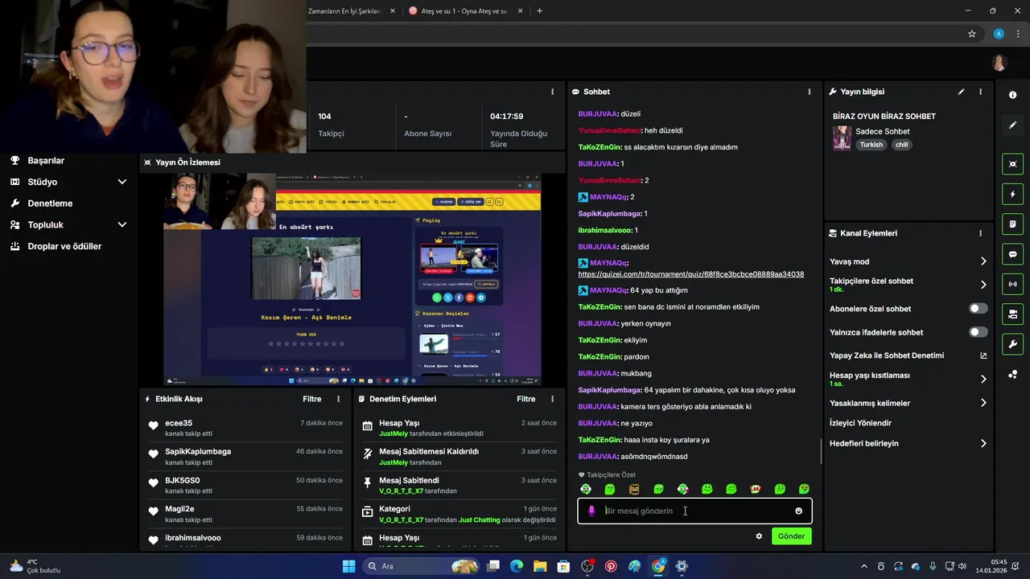Open Sohbet panel options menu

point(810,92)
